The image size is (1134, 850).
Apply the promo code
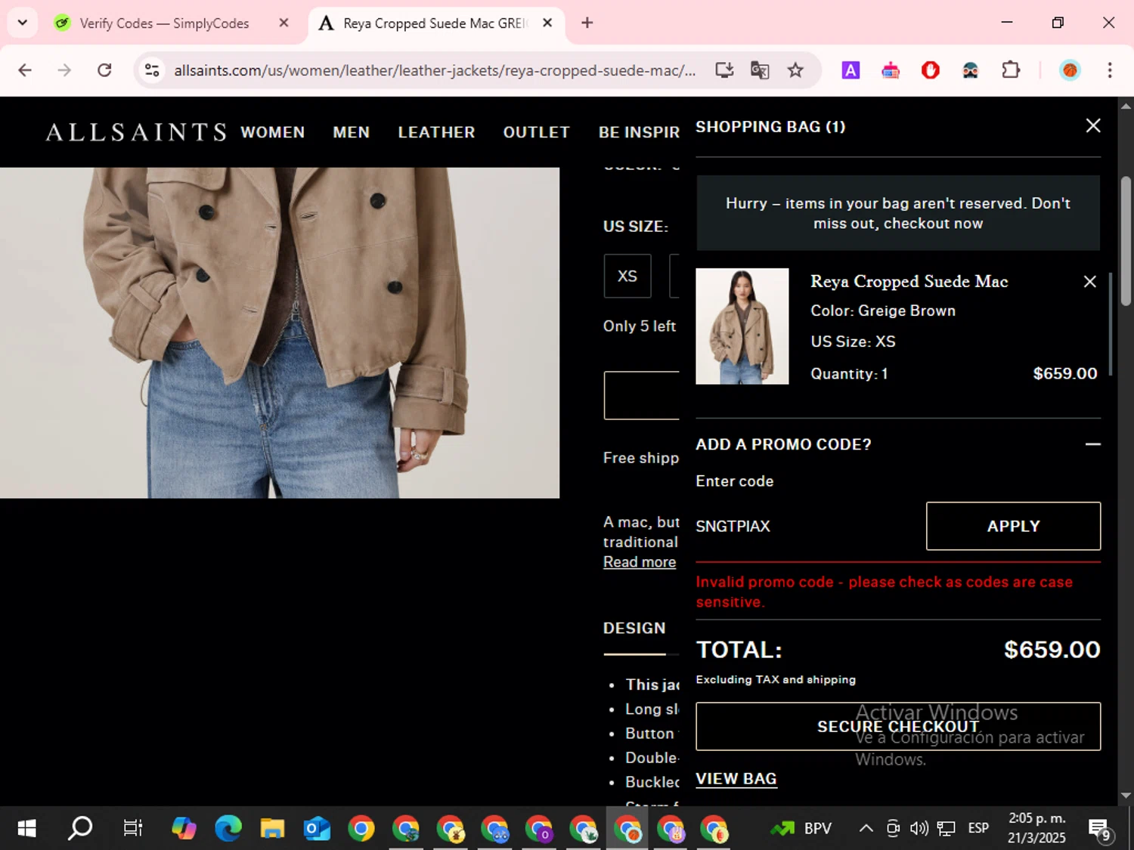1013,526
